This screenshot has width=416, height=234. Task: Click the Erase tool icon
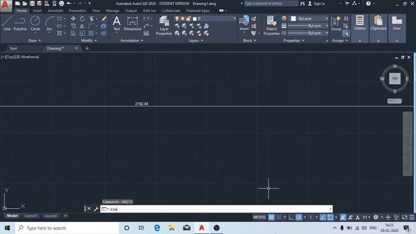point(104,19)
